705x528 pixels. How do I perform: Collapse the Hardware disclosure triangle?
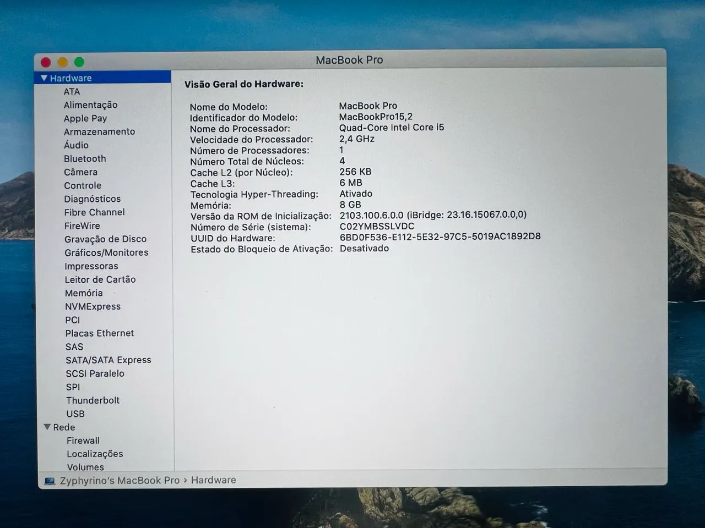44,78
